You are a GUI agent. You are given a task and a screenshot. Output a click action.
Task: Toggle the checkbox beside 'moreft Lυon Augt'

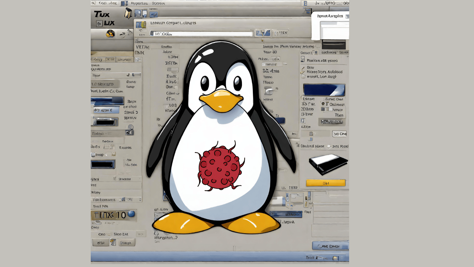pyautogui.click(x=303, y=77)
